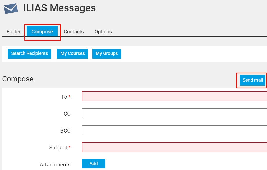Viewport: 267px width, 170px height.
Task: Add an attachment with Add button
Action: point(94,164)
